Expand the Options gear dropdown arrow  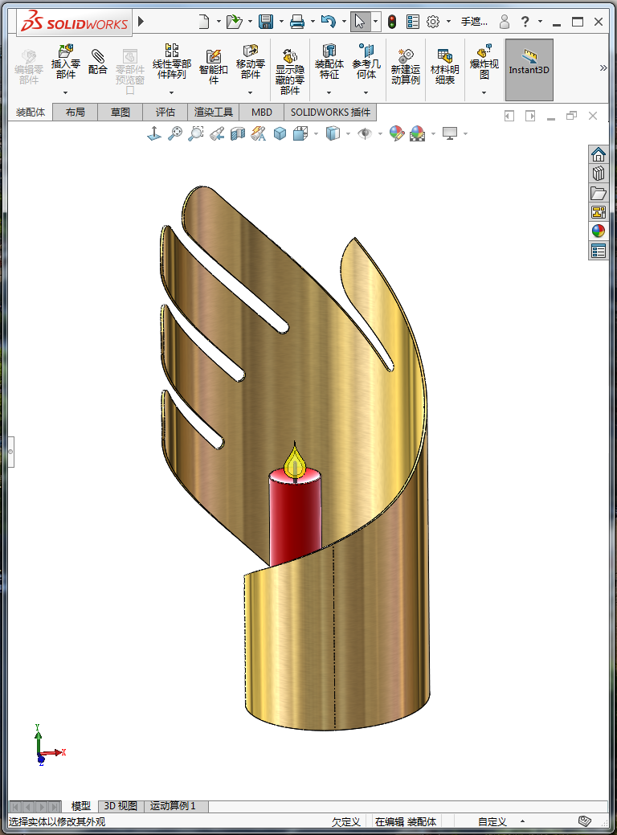click(x=448, y=22)
